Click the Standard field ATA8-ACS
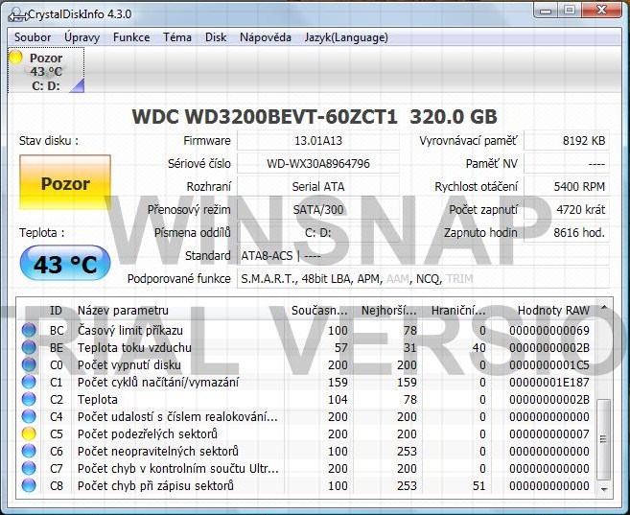The width and height of the screenshot is (630, 515). tap(424, 255)
